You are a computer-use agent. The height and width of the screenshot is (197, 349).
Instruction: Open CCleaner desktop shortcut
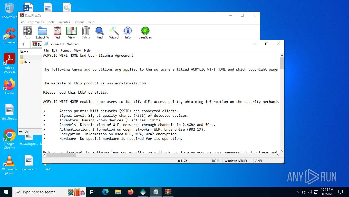coord(9,36)
